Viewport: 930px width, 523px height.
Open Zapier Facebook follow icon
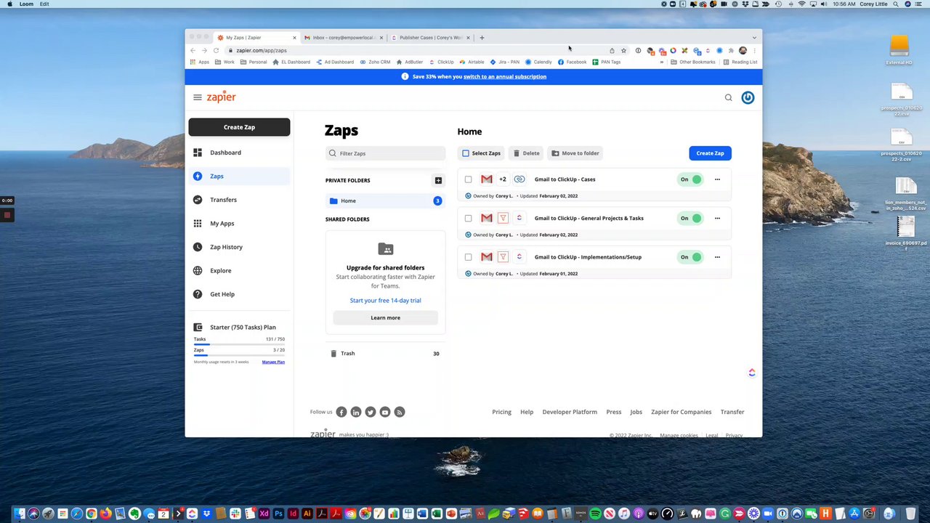click(341, 412)
